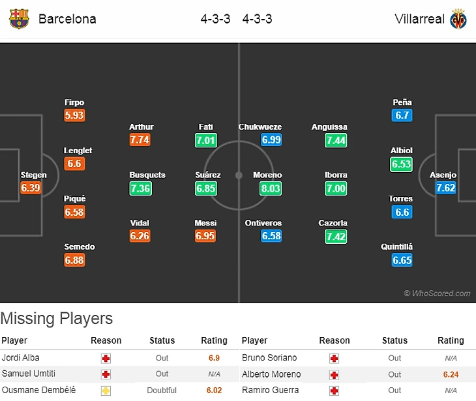
Task: Select Moreno's 8.03 rating badge
Action: [271, 188]
